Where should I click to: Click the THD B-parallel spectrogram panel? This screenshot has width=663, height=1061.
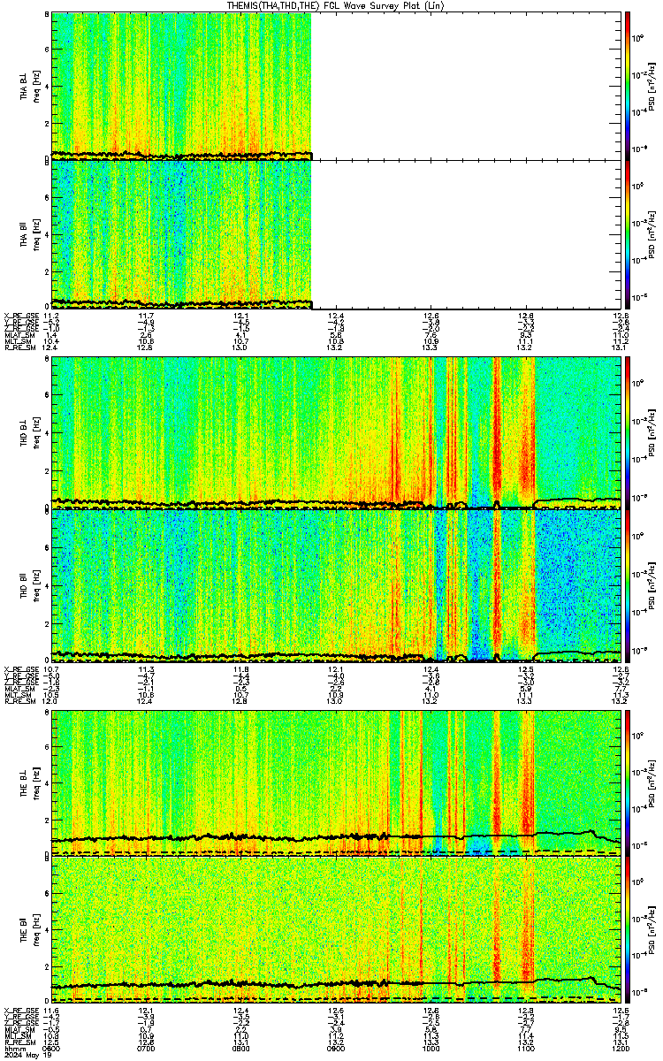(x=337, y=585)
